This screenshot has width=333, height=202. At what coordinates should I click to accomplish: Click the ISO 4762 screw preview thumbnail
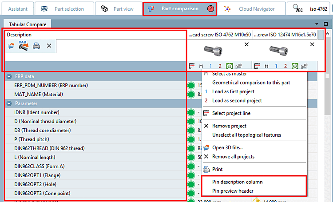point(213,51)
